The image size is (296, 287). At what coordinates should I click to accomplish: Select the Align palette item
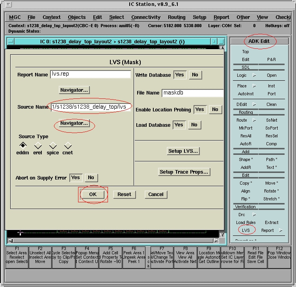[246, 191]
